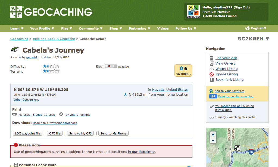278x167 pixels.
Task: Click the blue ribbon in Favorites box
Action: pos(181,69)
